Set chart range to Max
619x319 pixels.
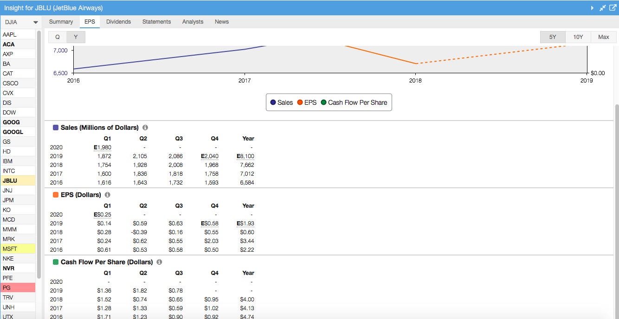(x=604, y=37)
